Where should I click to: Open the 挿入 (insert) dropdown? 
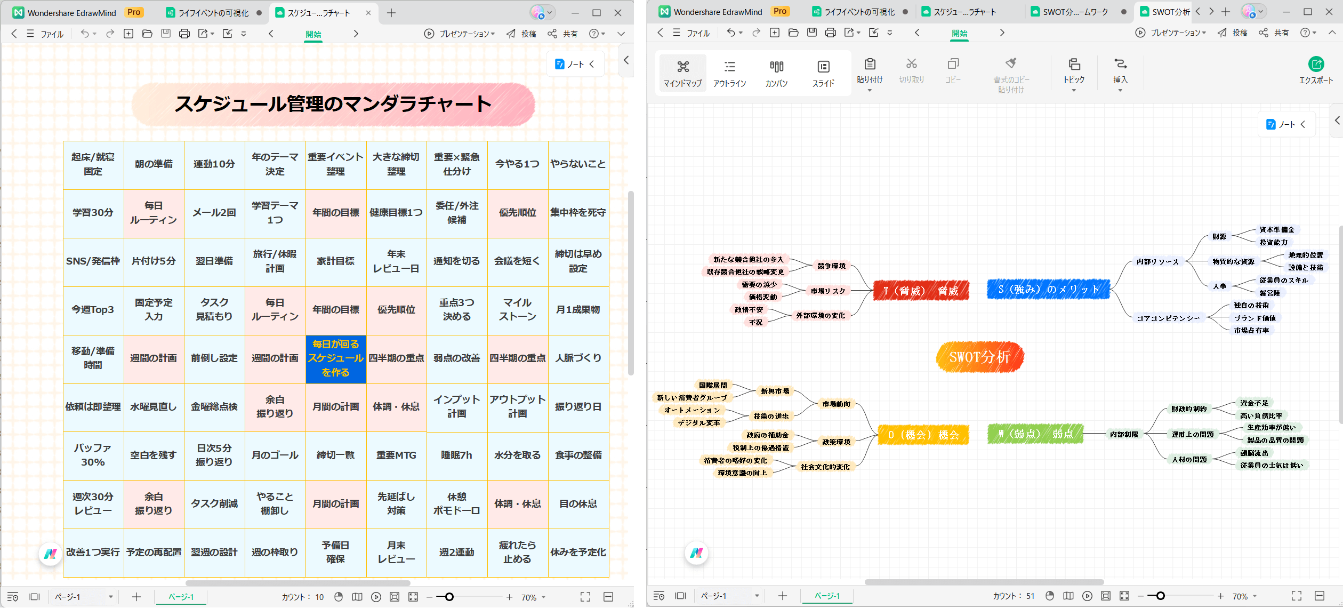click(x=1120, y=90)
